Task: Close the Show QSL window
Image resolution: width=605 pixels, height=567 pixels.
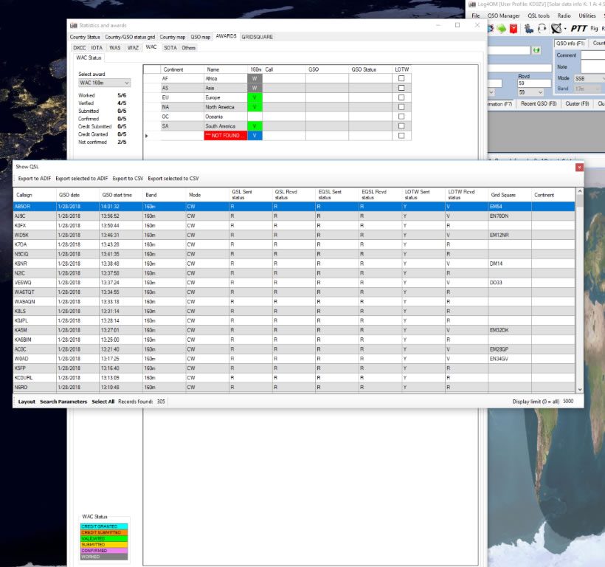Action: point(579,167)
